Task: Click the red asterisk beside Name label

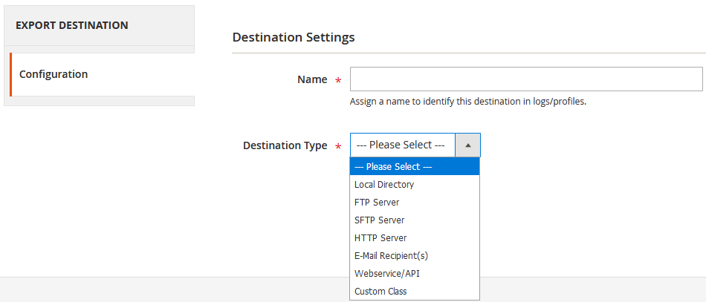Action: [x=338, y=80]
